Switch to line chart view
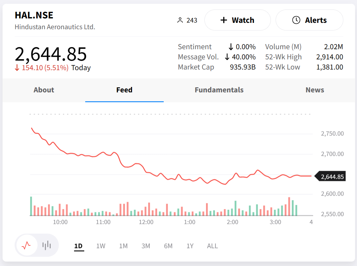 click(x=26, y=245)
